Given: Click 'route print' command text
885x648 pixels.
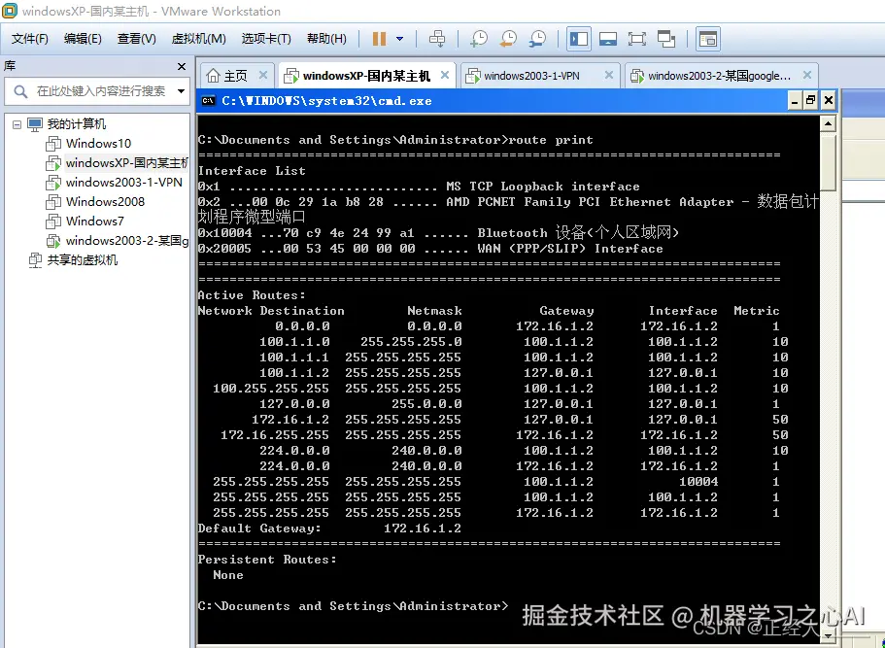Looking at the screenshot, I should coord(550,140).
